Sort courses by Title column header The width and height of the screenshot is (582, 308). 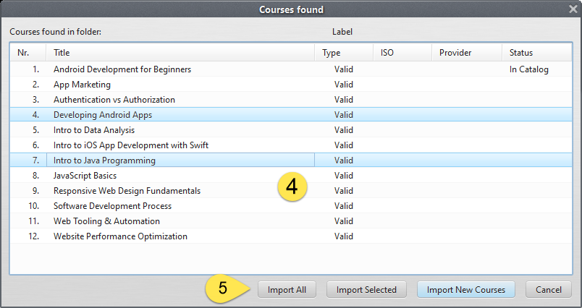tap(180, 53)
